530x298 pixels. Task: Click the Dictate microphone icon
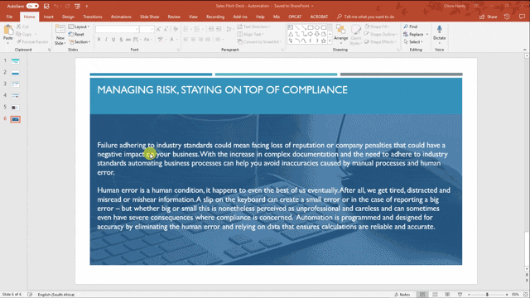coord(440,30)
